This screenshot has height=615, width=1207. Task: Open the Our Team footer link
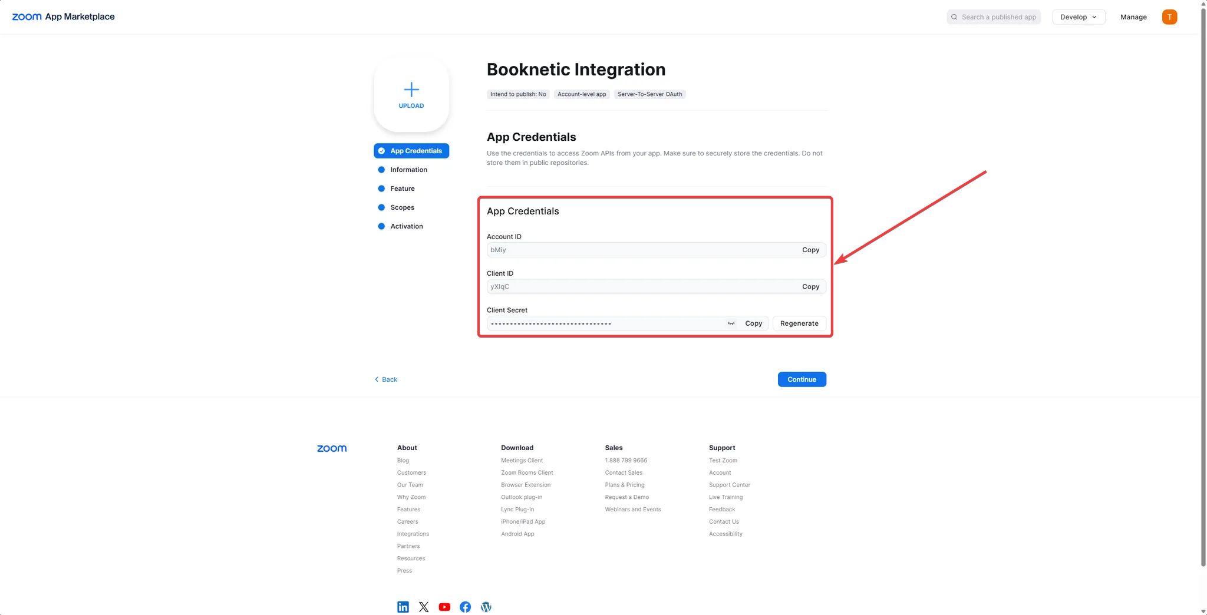[410, 485]
